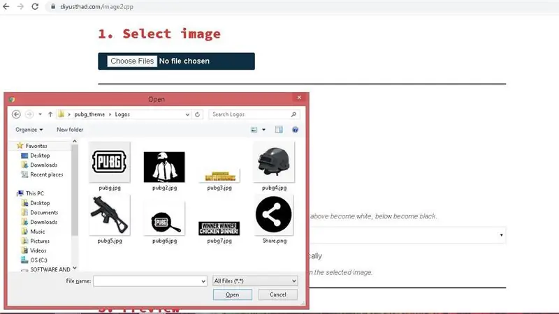
Task: Open the webpage dropdown behind dialog
Action: tap(407, 235)
